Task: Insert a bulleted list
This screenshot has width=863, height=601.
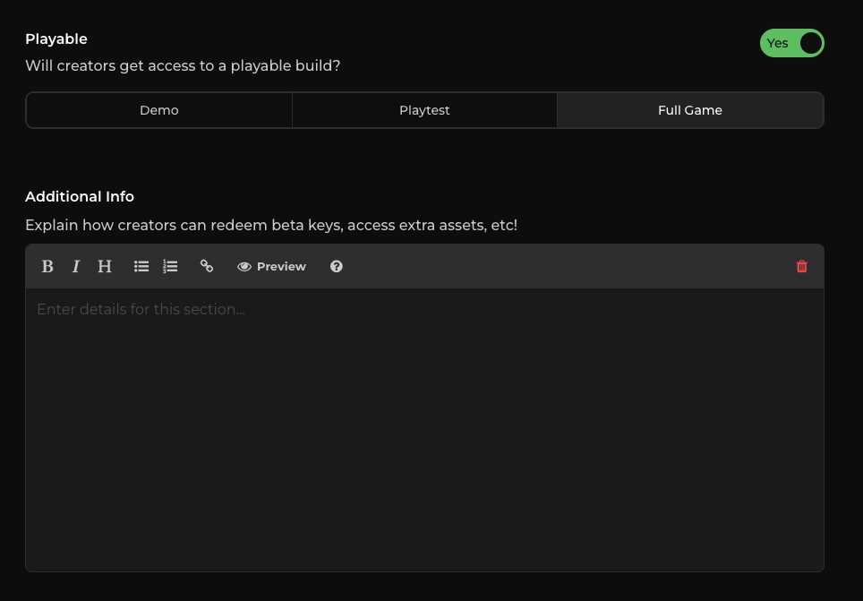Action: pyautogui.click(x=141, y=267)
